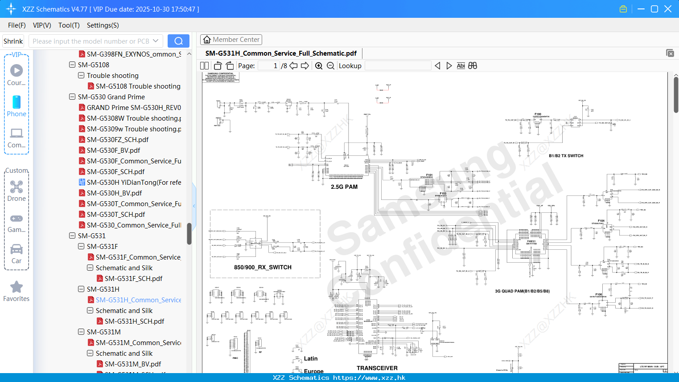Collapse Schematic and Silk under SM-G531F
The width and height of the screenshot is (679, 382).
point(90,268)
